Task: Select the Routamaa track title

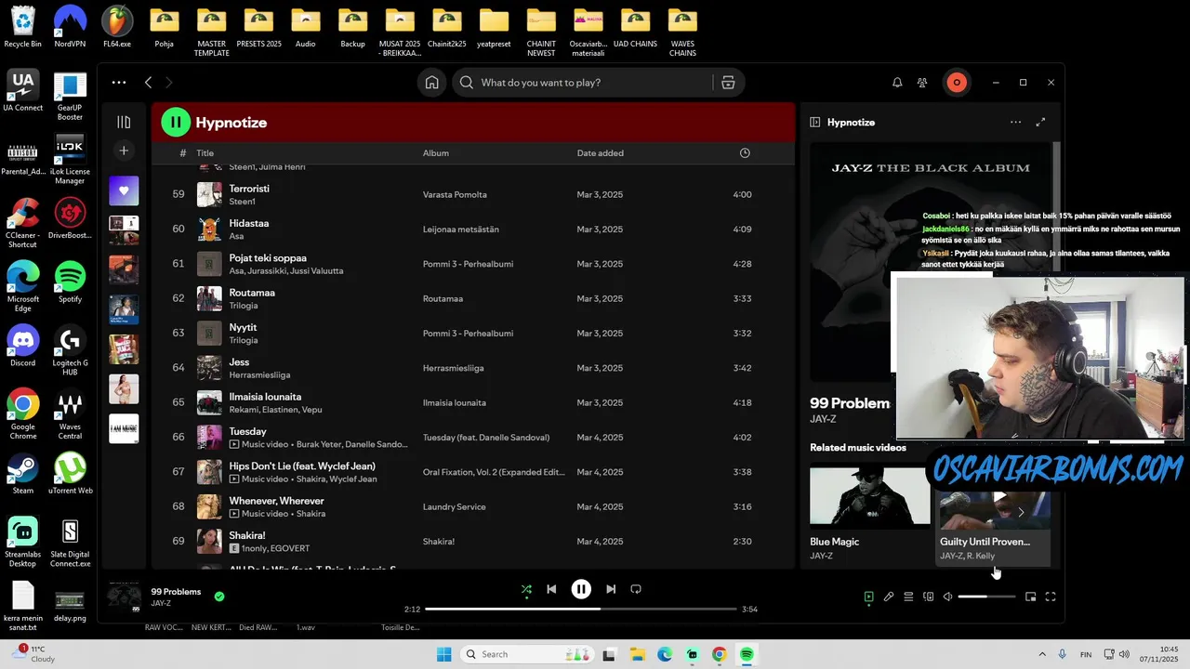Action: pyautogui.click(x=252, y=293)
